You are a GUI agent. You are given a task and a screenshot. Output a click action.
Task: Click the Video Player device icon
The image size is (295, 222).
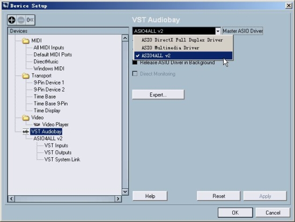(37, 125)
